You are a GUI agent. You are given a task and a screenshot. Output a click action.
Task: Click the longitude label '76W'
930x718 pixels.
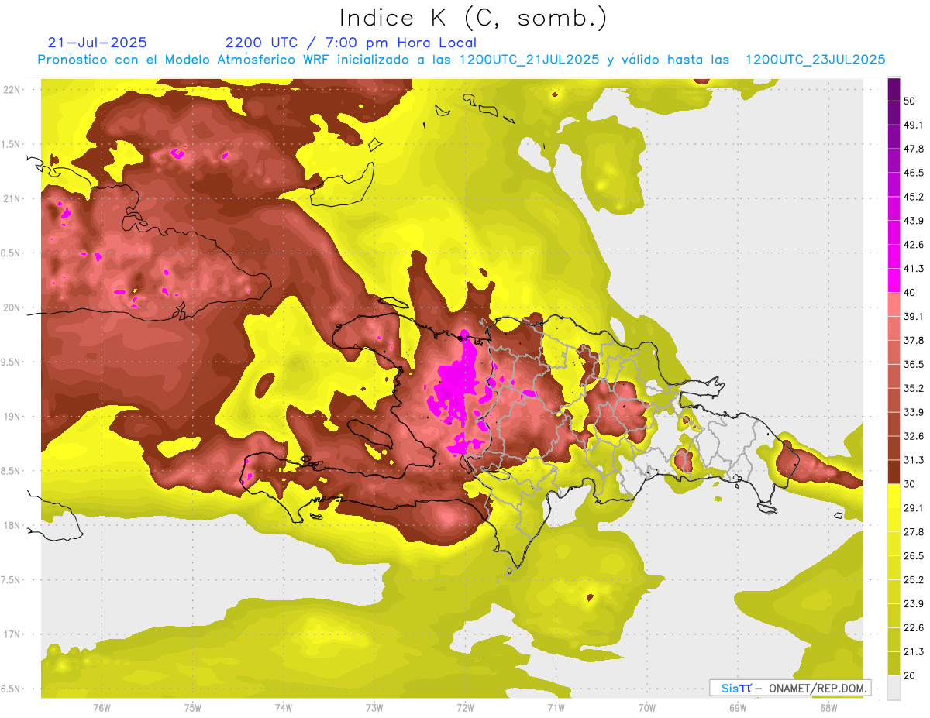(x=102, y=708)
